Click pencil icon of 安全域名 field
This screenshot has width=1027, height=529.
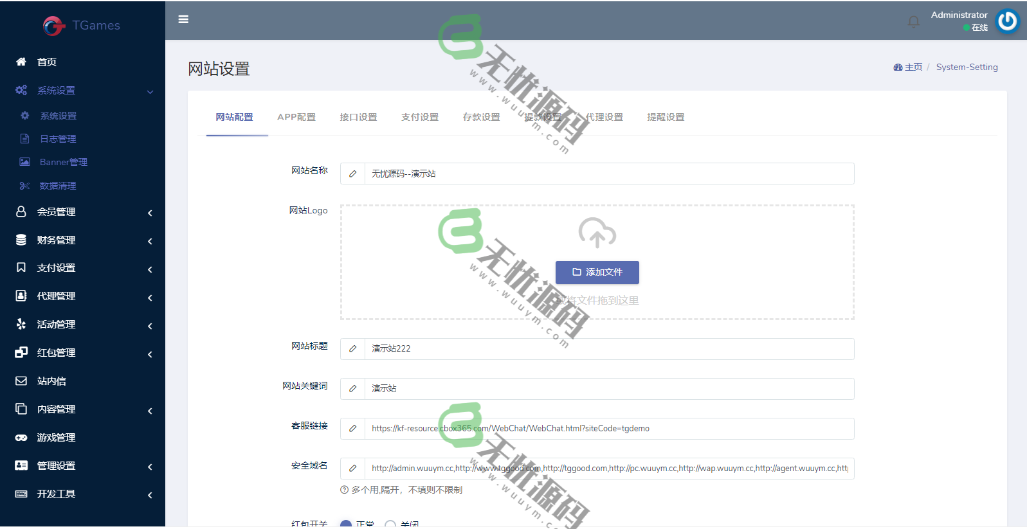click(352, 468)
